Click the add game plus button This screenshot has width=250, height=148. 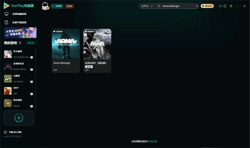[19, 118]
